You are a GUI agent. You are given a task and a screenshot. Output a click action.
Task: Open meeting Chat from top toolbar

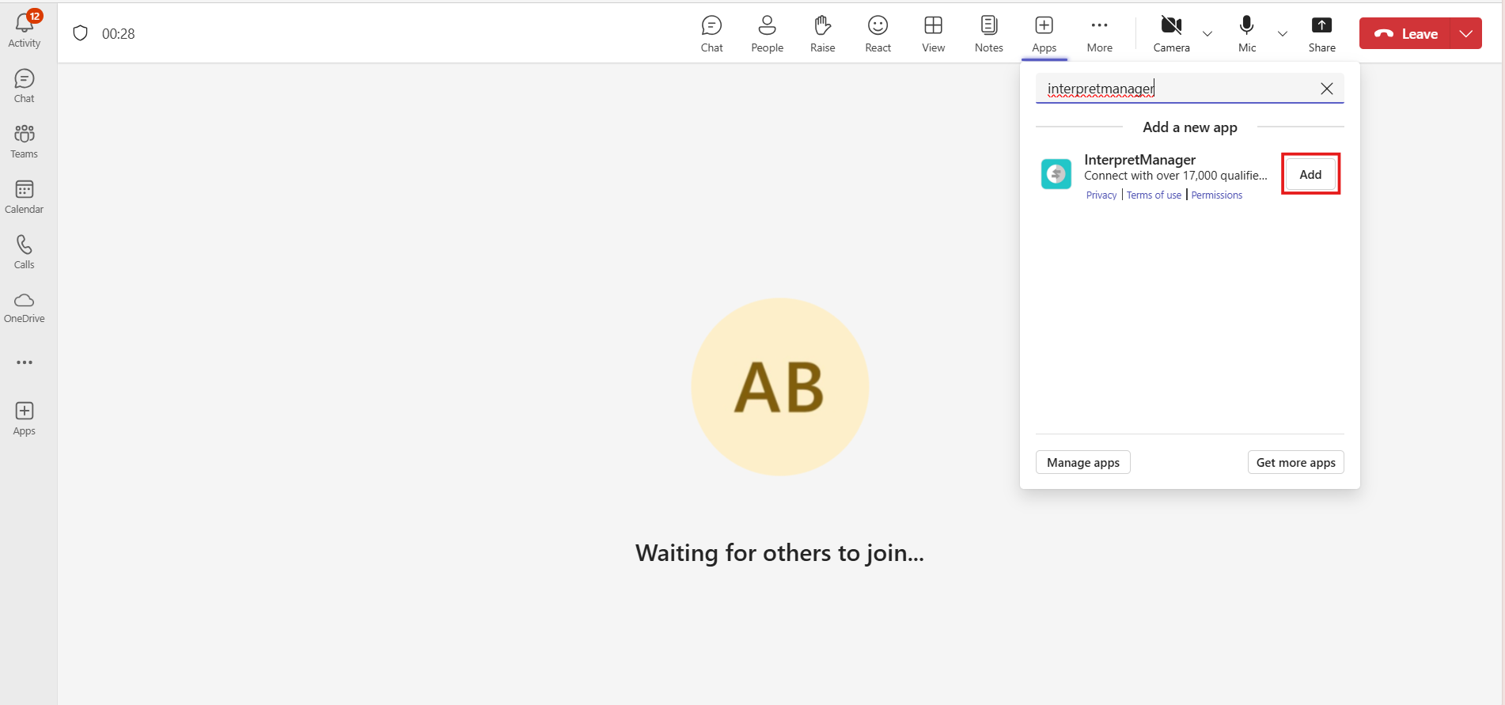tap(711, 34)
